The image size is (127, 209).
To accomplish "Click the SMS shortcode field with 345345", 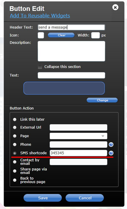I will click(78, 153).
